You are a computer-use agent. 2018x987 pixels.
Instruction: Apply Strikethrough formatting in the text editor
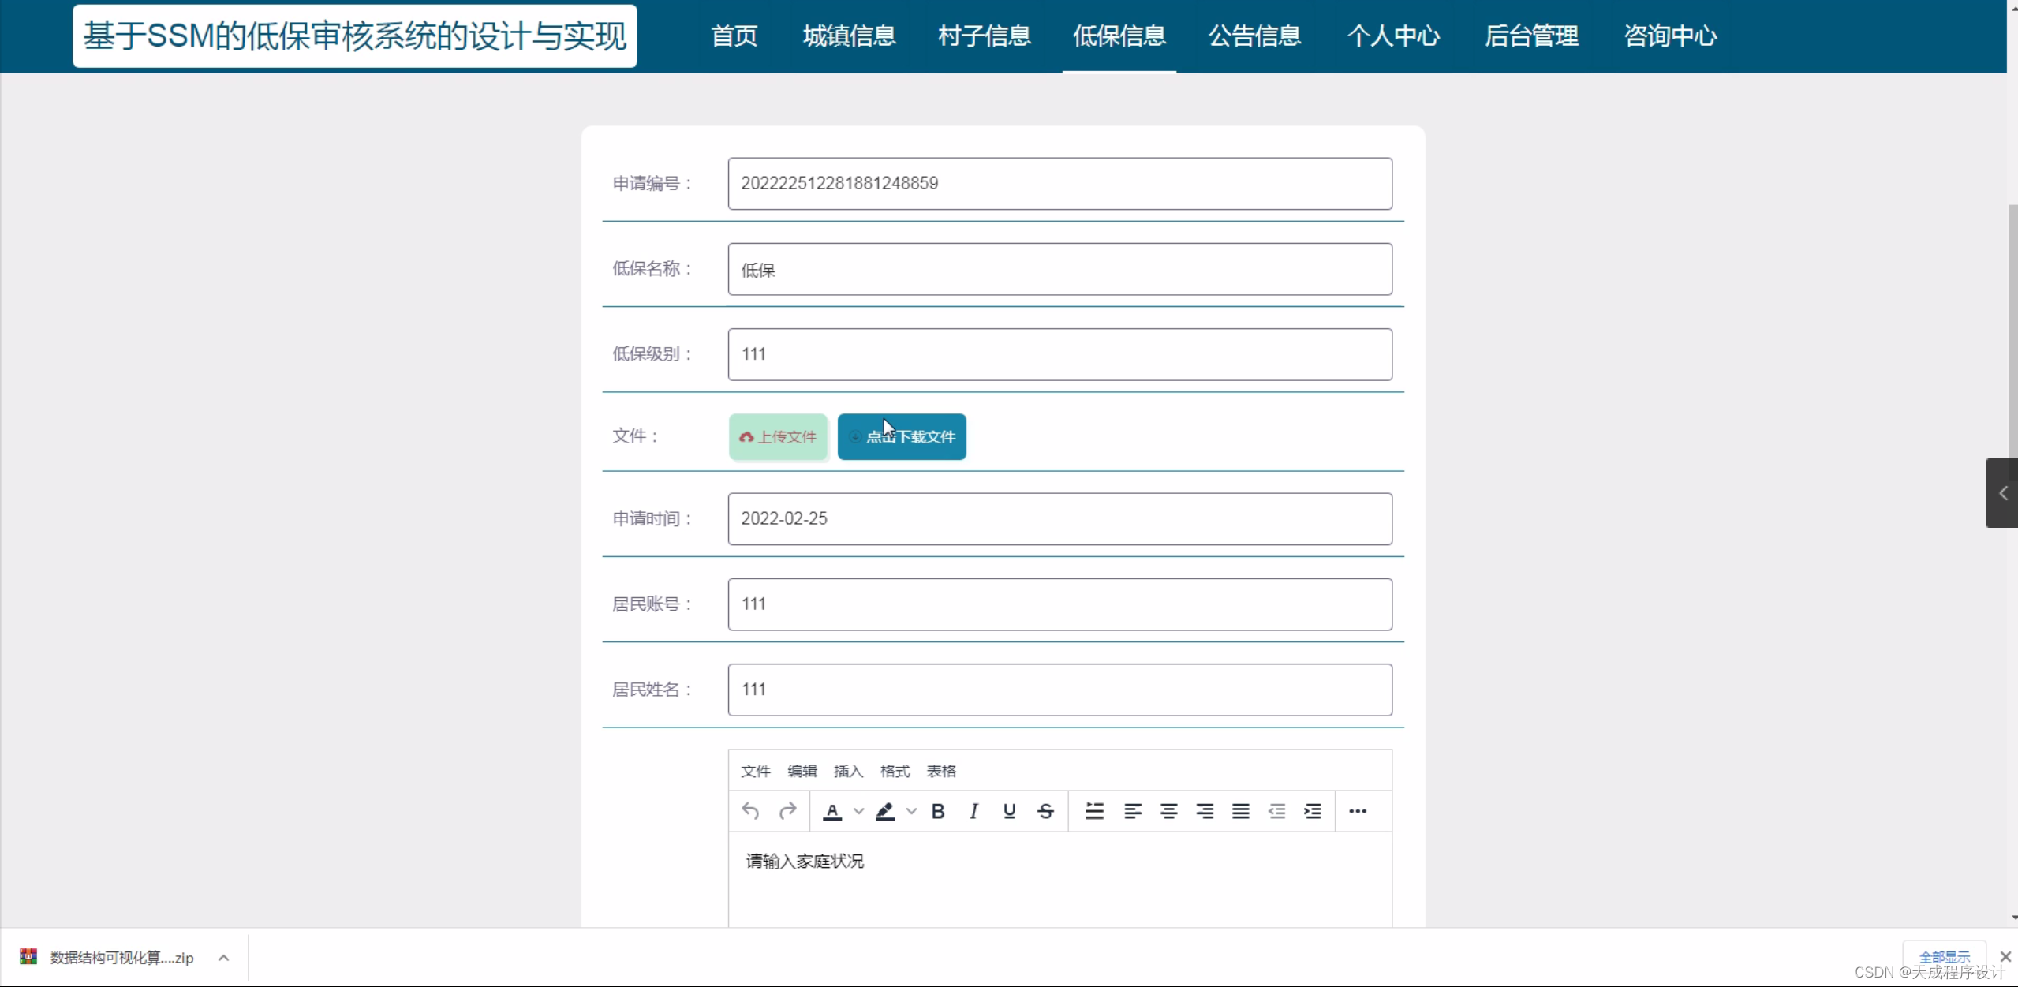click(1045, 811)
